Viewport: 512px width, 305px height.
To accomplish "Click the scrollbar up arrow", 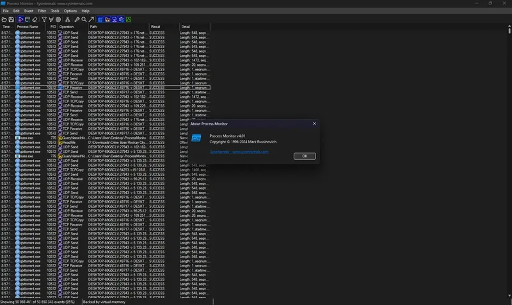I will click(509, 26).
